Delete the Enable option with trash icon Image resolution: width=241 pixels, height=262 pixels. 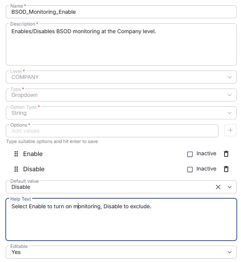click(x=226, y=154)
